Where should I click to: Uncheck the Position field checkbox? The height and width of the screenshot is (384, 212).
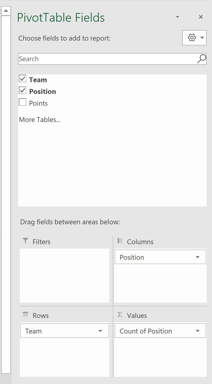pyautogui.click(x=23, y=90)
